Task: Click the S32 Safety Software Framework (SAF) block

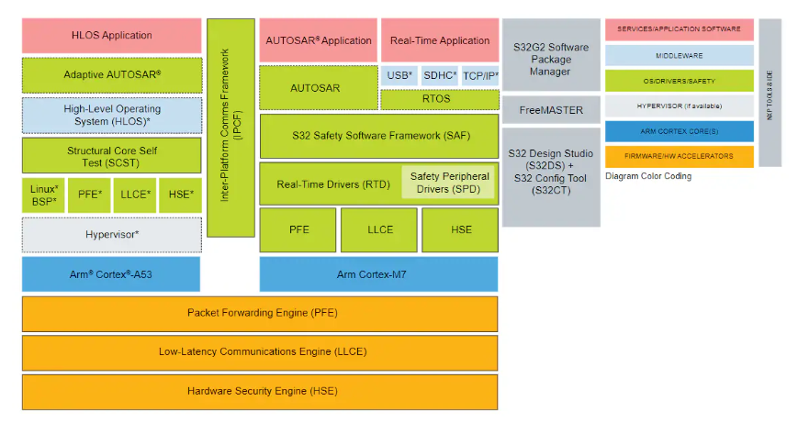Action: pyautogui.click(x=379, y=136)
